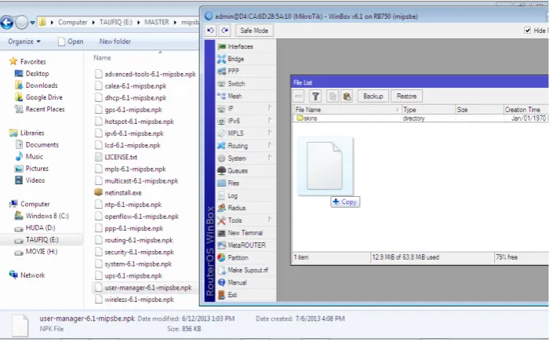This screenshot has height=342, width=553.
Task: Expand the Tools submenu arrow
Action: point(270,220)
